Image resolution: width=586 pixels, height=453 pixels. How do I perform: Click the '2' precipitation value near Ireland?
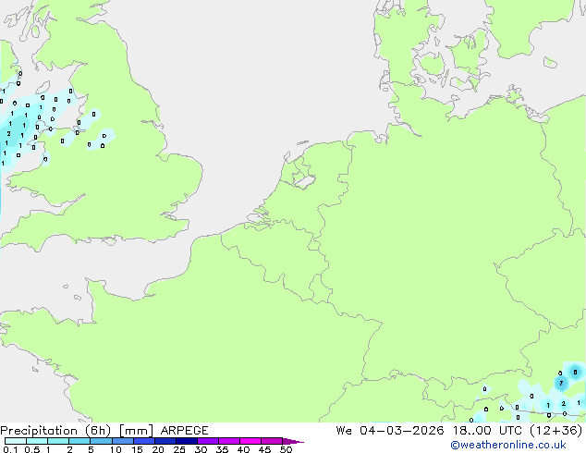8,134
